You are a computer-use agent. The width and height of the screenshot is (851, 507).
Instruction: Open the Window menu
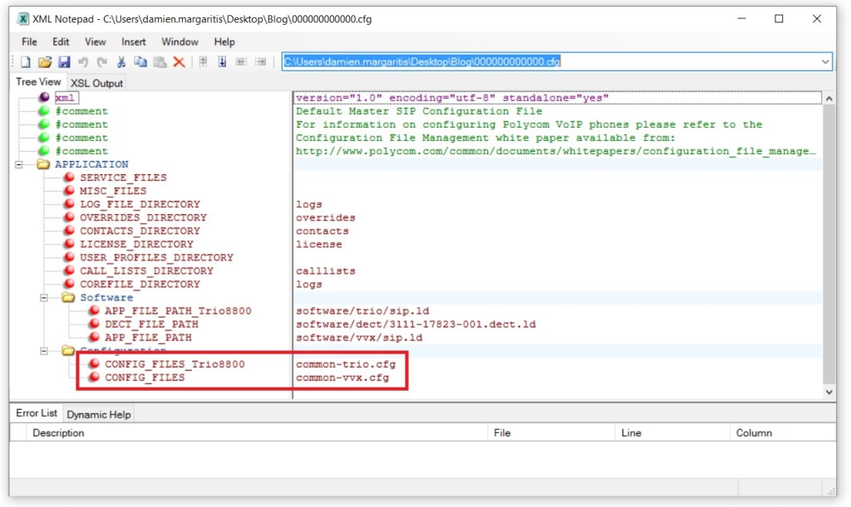(180, 41)
